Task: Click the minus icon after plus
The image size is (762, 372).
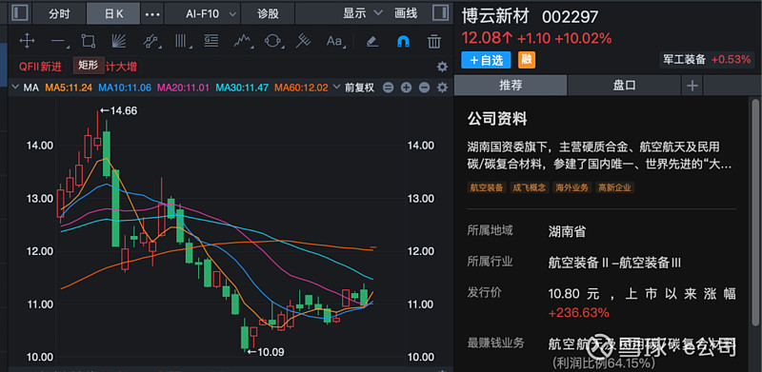Action: pyautogui.click(x=424, y=88)
